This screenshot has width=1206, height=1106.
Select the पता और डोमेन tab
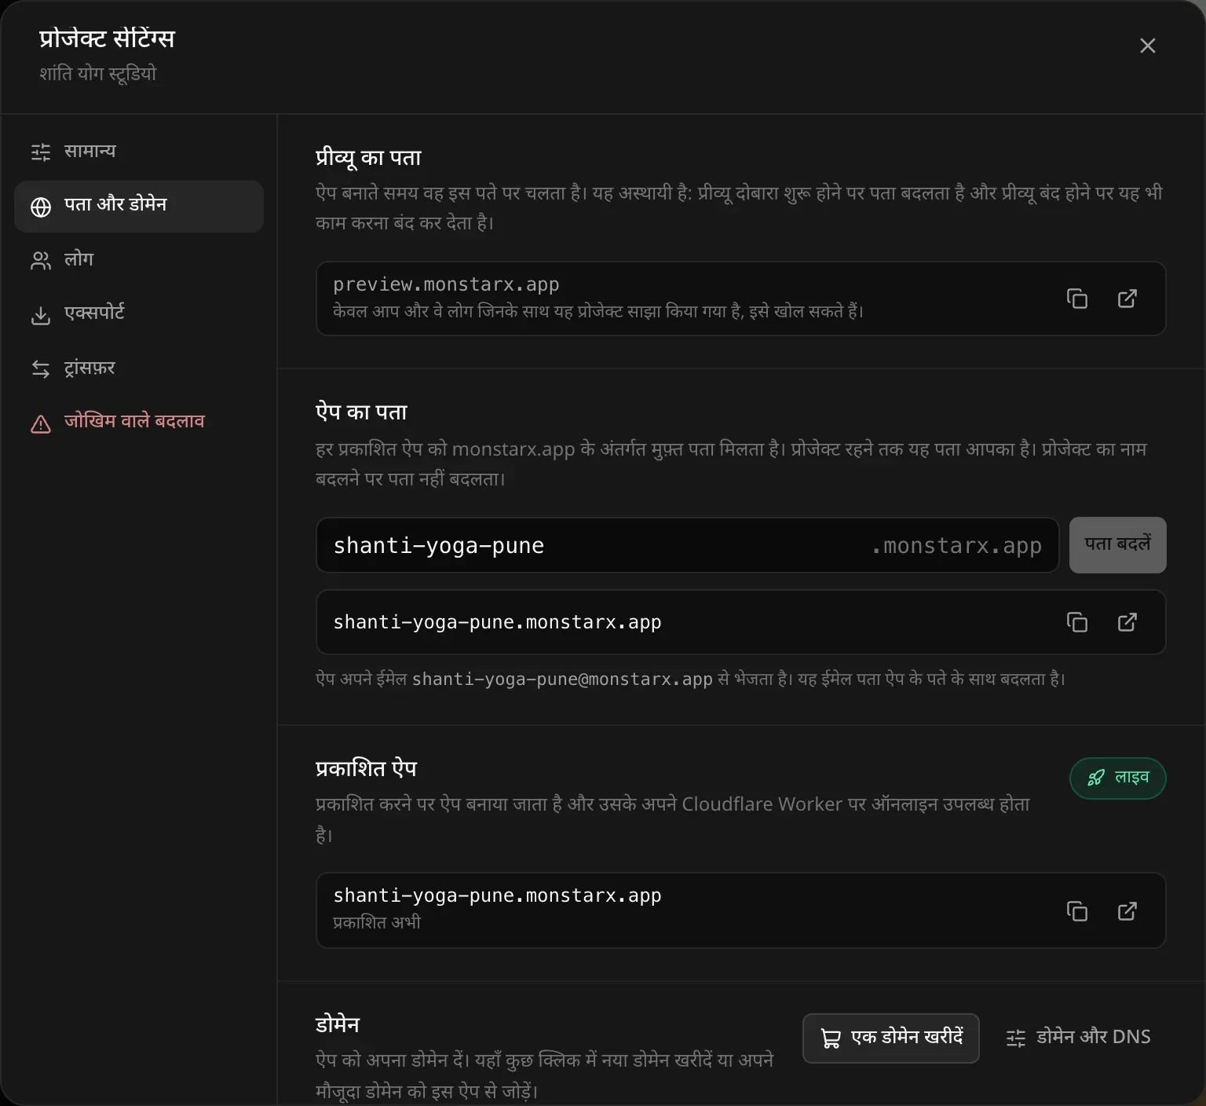pyautogui.click(x=139, y=206)
